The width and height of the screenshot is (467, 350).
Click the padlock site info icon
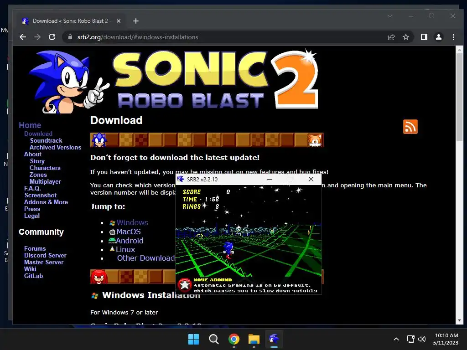coord(70,37)
